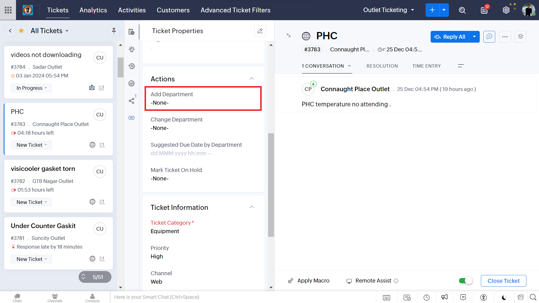Open the app launcher grid icon

point(8,10)
